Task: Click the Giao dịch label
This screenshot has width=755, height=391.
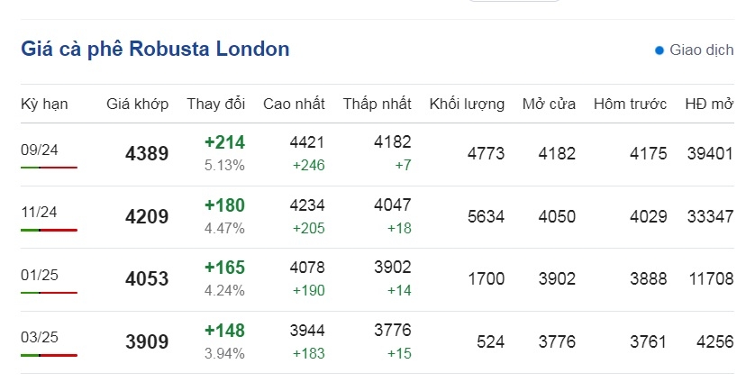Action: click(702, 50)
